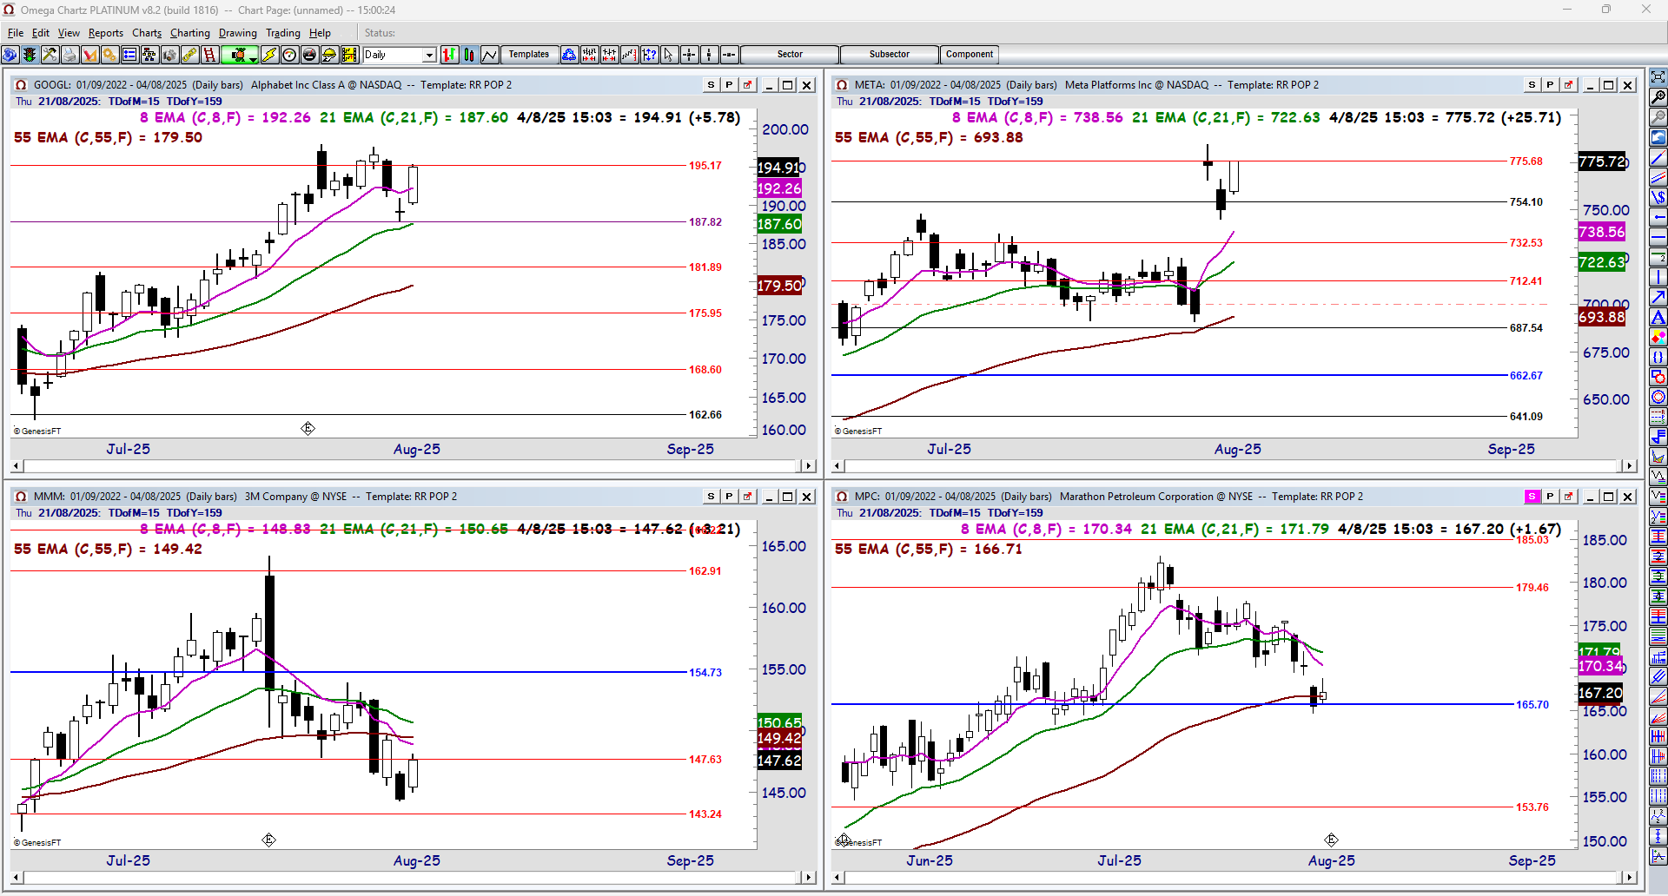Click the printer icon in the toolbar
The width and height of the screenshot is (1668, 896).
point(69,55)
